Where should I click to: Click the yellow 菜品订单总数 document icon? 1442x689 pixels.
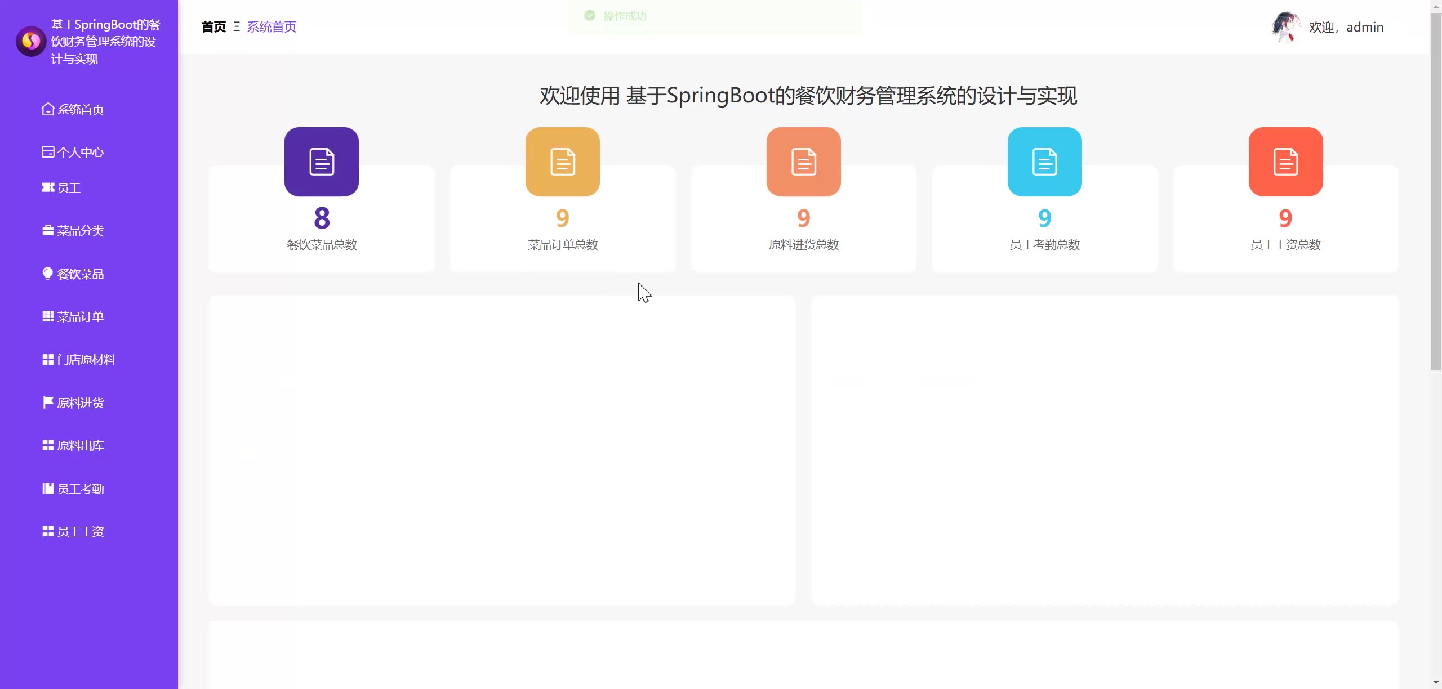click(x=562, y=162)
